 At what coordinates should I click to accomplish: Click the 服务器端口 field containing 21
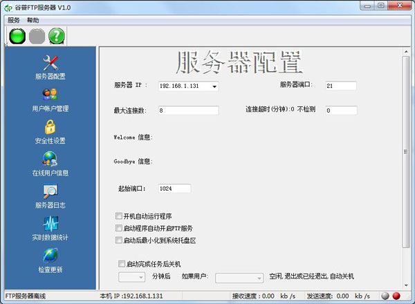(341, 86)
